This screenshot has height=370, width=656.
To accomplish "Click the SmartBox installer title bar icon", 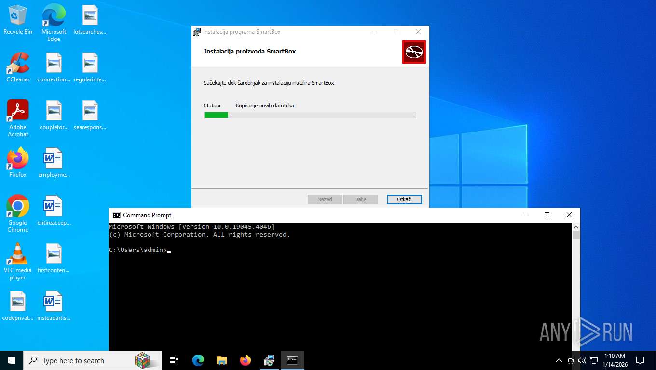I will [x=197, y=32].
